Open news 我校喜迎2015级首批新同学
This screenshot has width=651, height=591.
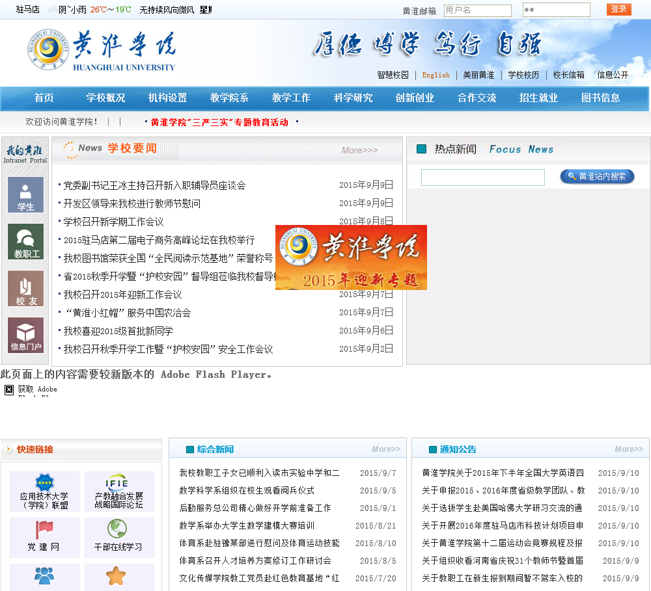point(118,332)
